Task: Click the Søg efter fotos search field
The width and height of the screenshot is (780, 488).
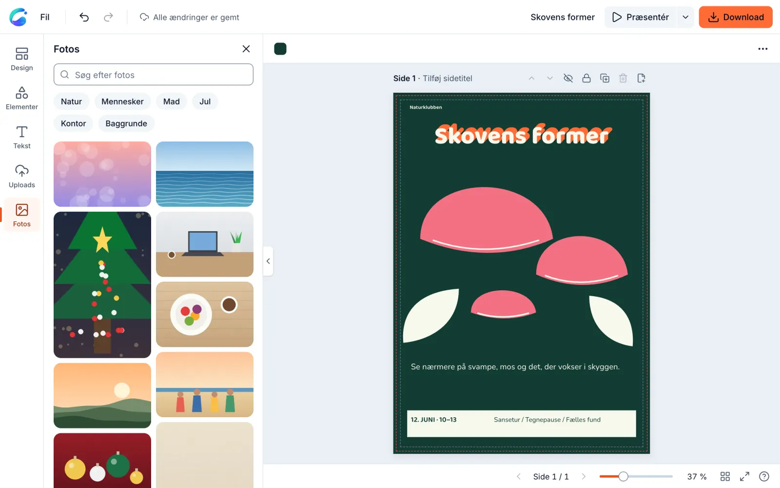Action: [x=154, y=75]
